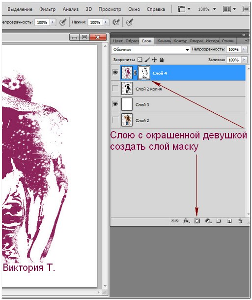Expand the Заливка fill percentage arrow

pos(244,60)
